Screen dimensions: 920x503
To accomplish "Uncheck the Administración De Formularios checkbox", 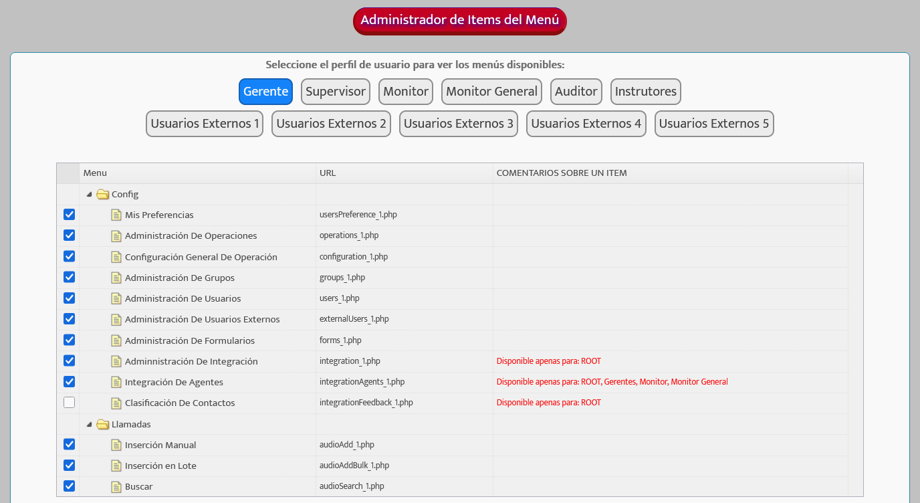I will click(x=69, y=340).
